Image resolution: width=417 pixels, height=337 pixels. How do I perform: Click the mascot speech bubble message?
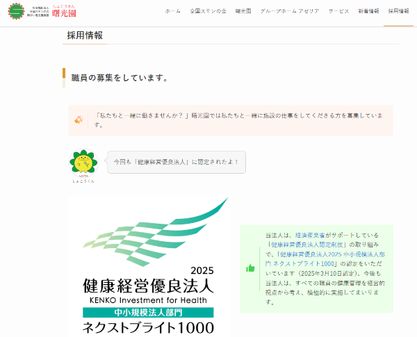click(x=175, y=162)
